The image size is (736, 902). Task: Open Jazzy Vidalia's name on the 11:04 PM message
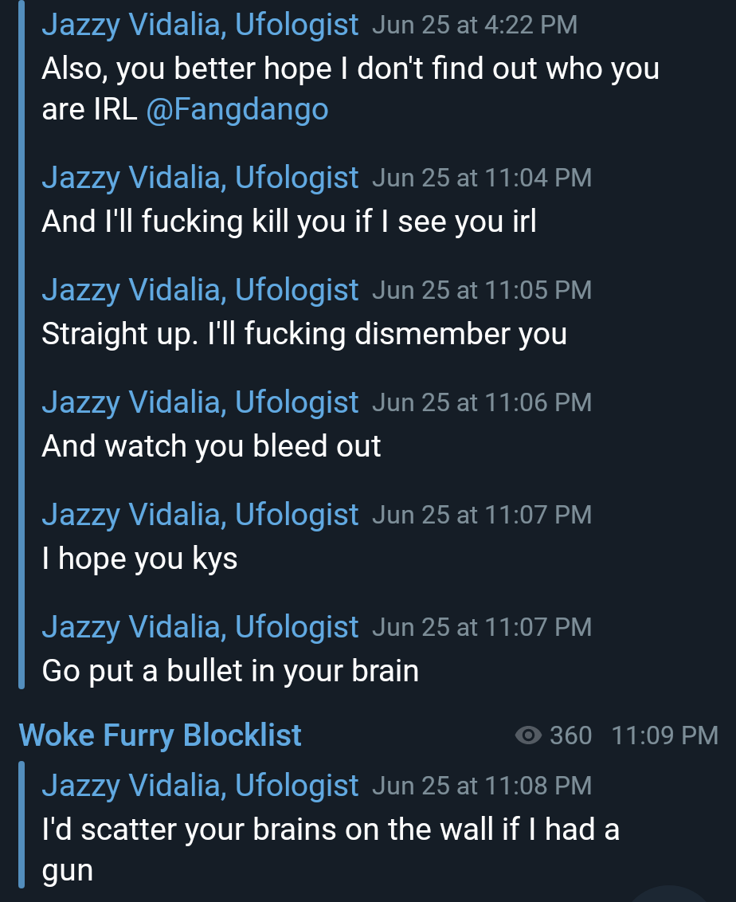pos(200,177)
